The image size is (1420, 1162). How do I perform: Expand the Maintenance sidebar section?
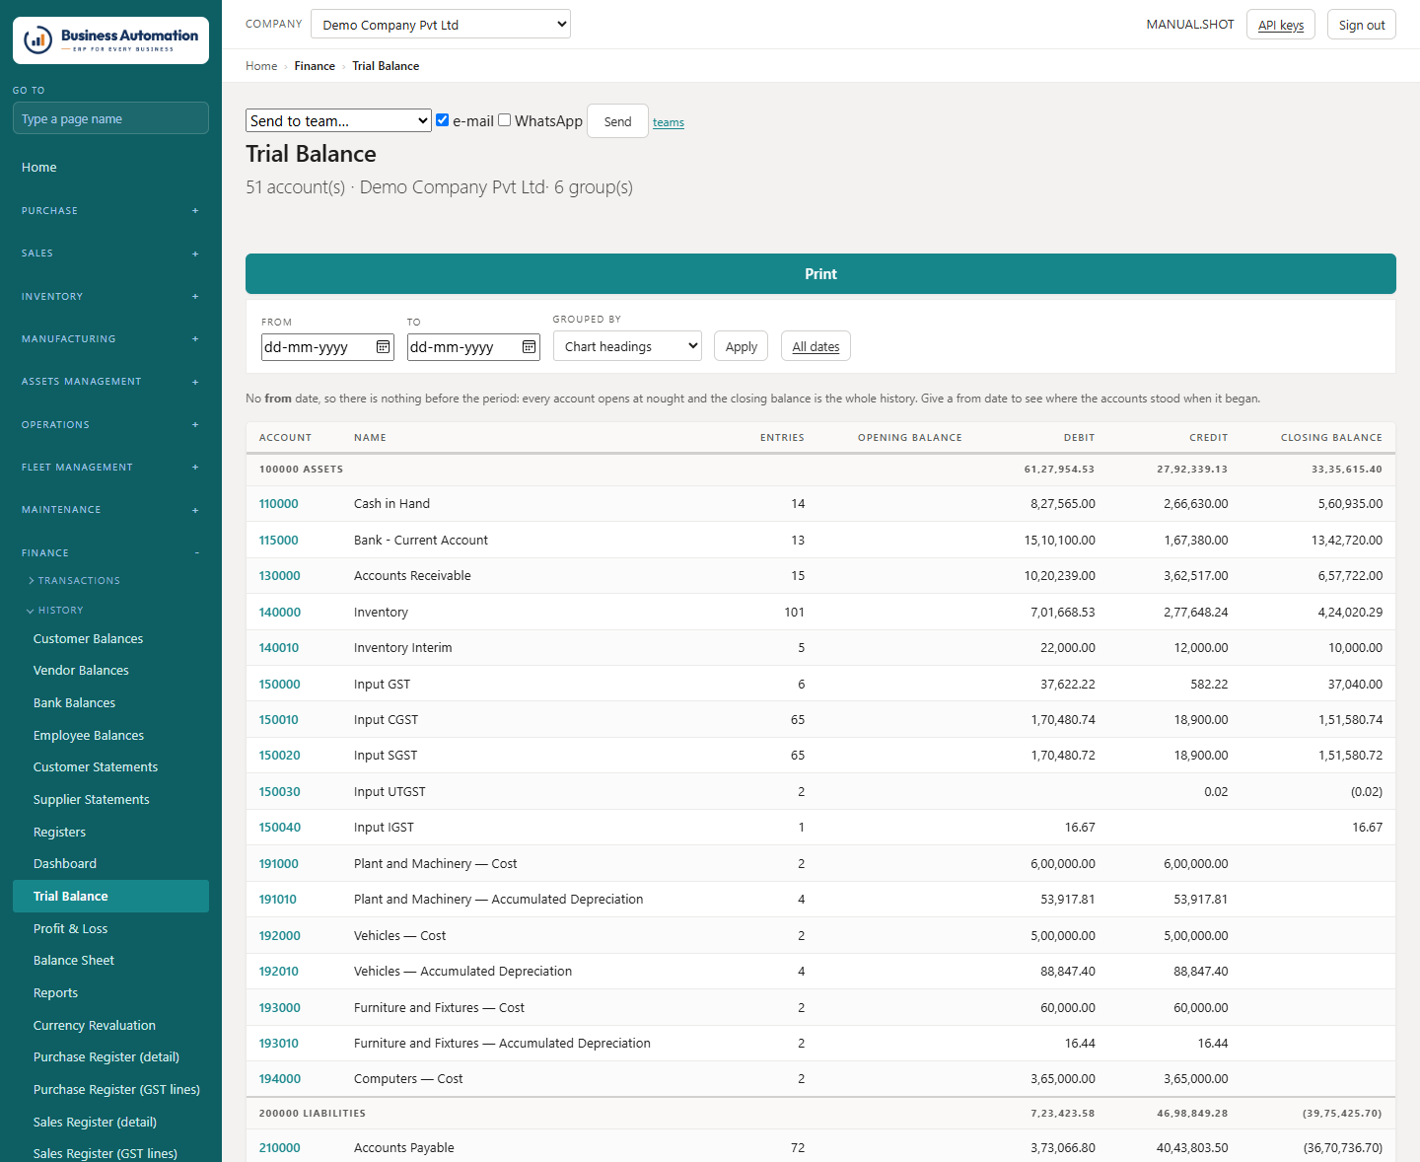110,510
